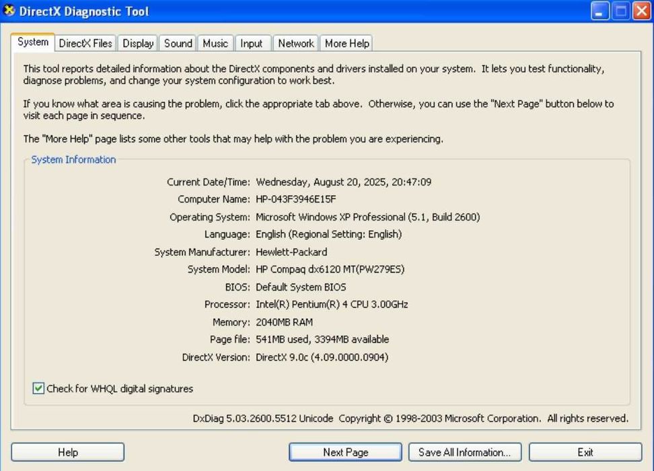Image resolution: width=654 pixels, height=471 pixels.
Task: Click the Processor label
Action: pos(227,305)
